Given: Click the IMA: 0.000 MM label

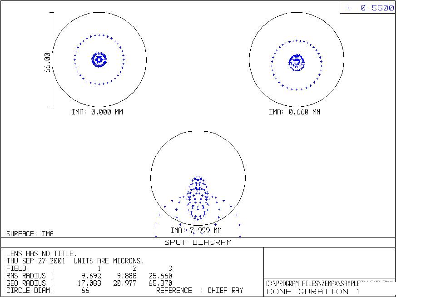Looking at the screenshot, I should [x=97, y=112].
